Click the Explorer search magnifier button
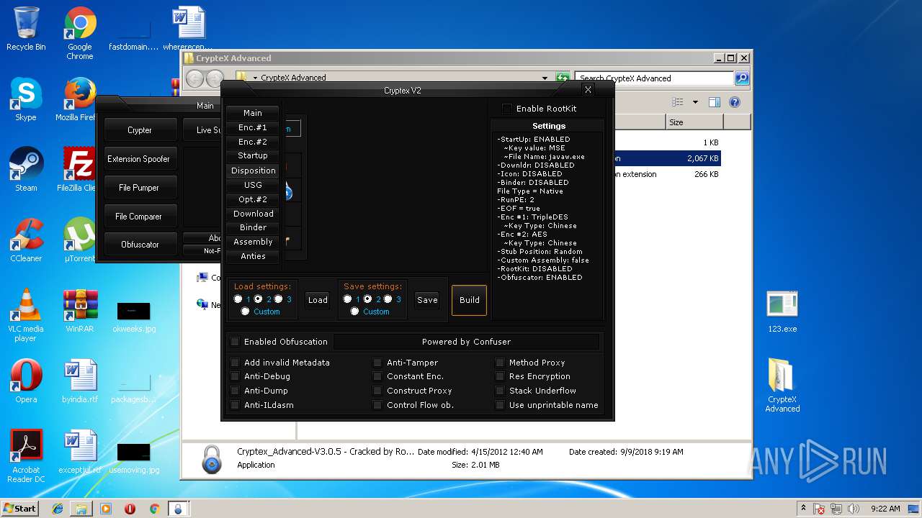The height and width of the screenshot is (518, 922). click(x=742, y=78)
